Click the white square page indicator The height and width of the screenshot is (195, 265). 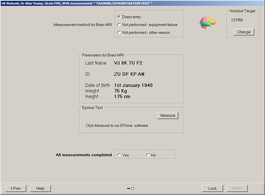pos(132,189)
